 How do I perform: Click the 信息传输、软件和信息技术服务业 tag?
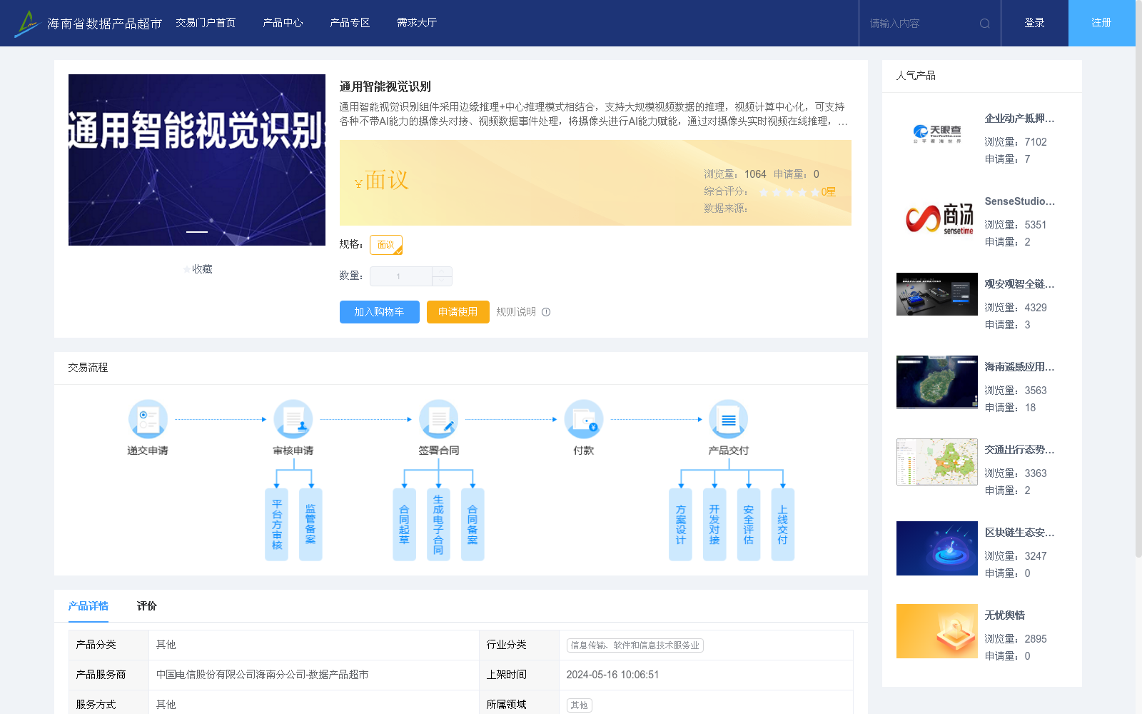[x=635, y=645]
